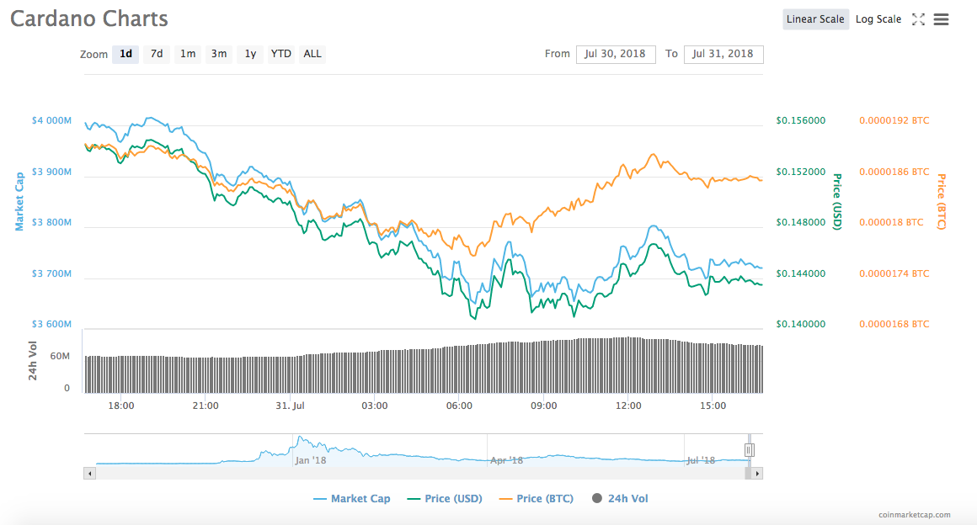Click the 0.0000192 BTC axis label
The height and width of the screenshot is (525, 977).
(x=894, y=121)
